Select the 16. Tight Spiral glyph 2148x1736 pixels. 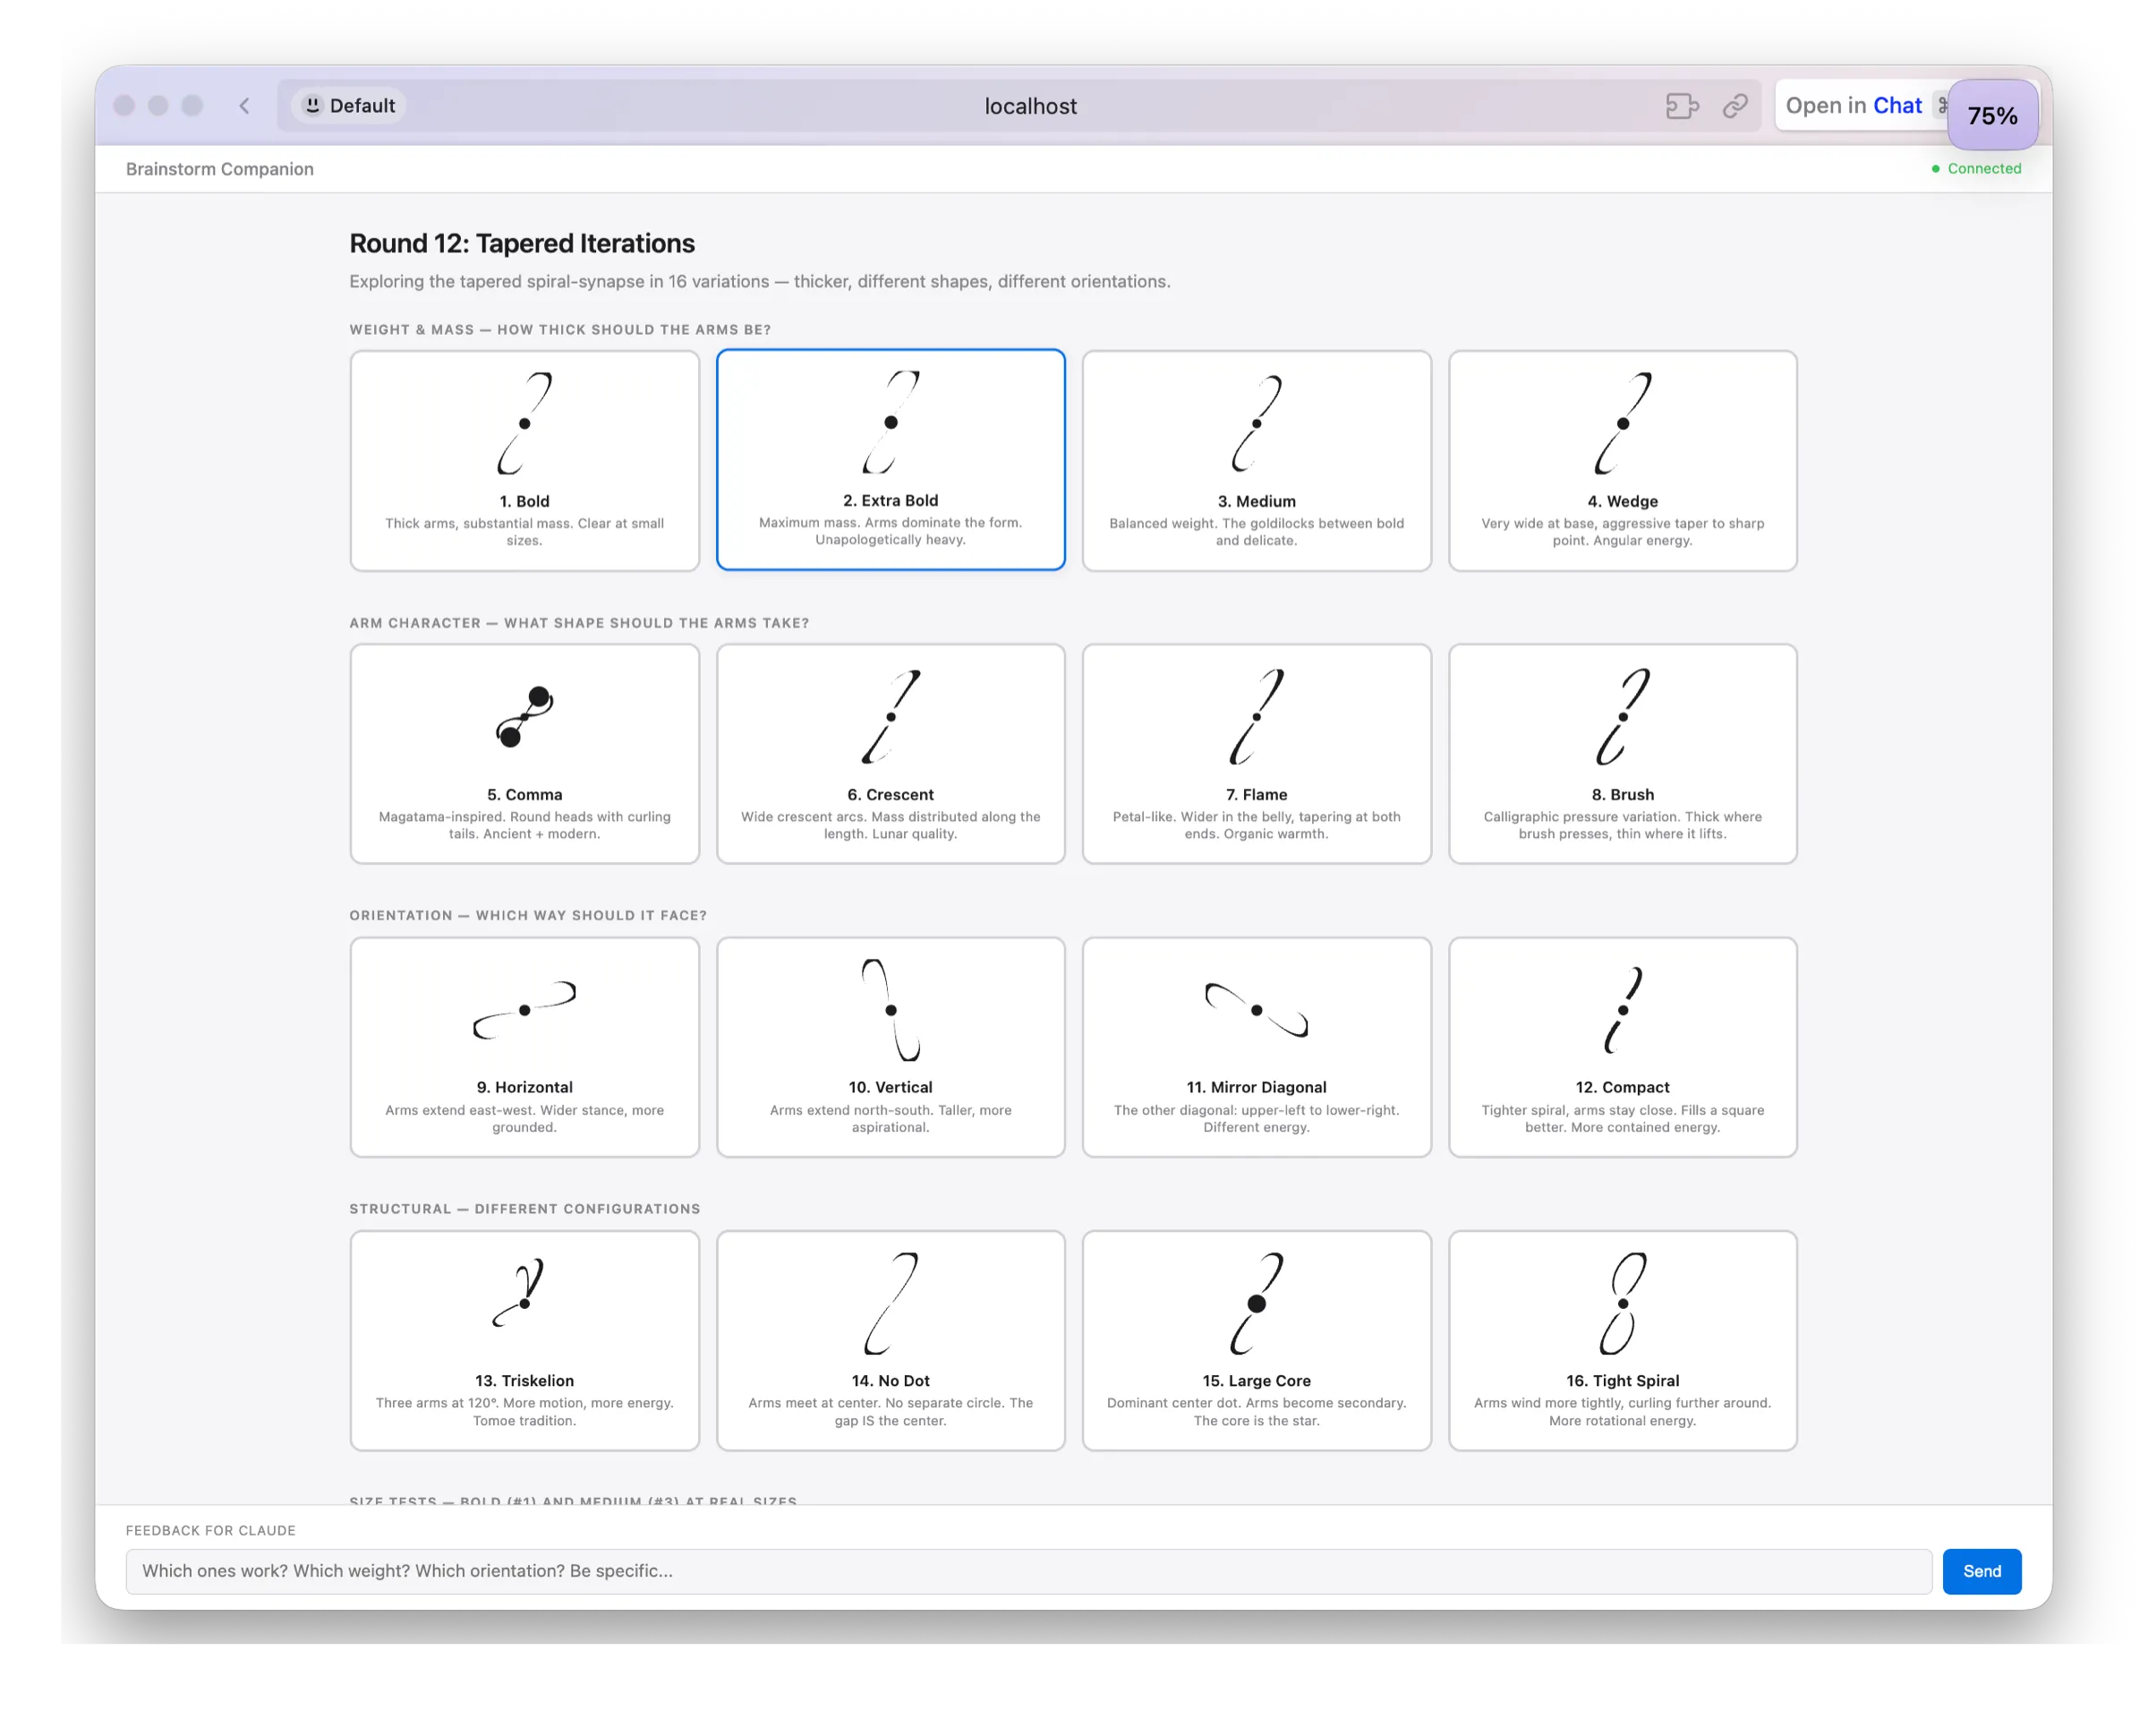(1623, 1303)
